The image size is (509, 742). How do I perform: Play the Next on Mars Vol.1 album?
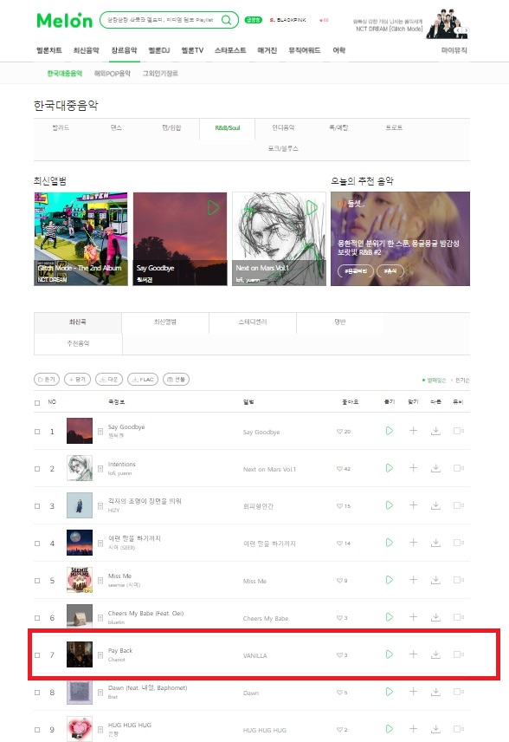pyautogui.click(x=312, y=207)
